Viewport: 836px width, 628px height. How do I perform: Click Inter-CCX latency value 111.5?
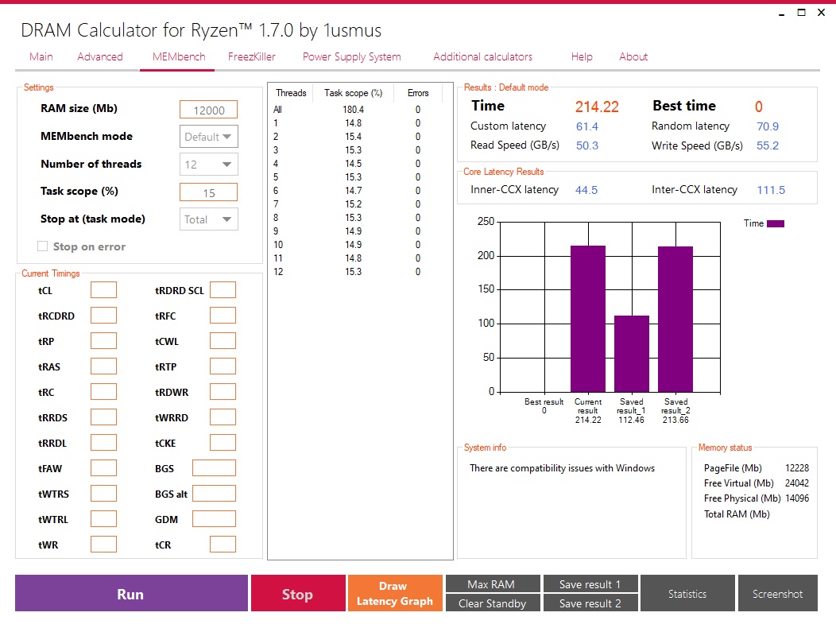click(x=771, y=190)
